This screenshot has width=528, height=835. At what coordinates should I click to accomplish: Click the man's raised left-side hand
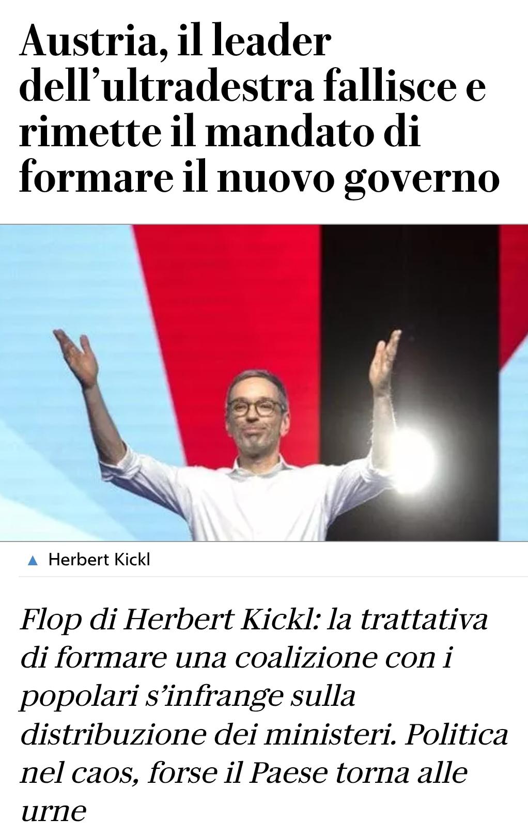point(77,357)
